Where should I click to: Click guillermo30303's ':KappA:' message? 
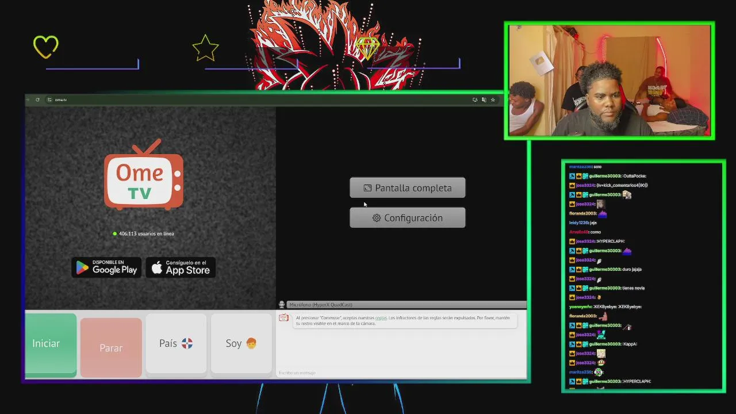(604, 344)
